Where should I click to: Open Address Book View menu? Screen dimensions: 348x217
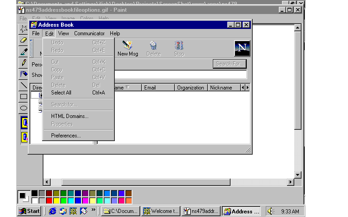(x=63, y=33)
